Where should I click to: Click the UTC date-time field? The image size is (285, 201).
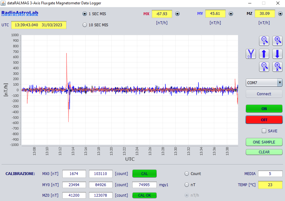[39, 25]
